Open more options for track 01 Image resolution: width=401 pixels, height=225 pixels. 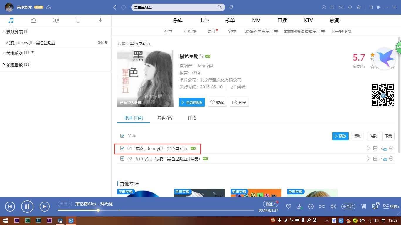(x=391, y=149)
